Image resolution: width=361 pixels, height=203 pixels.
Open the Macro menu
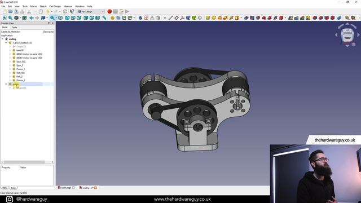click(x=34, y=6)
